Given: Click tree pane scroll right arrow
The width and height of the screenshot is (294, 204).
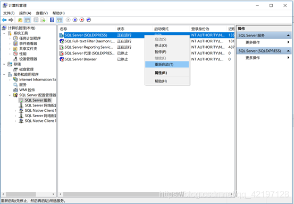Looking at the screenshot, I should (53, 194).
